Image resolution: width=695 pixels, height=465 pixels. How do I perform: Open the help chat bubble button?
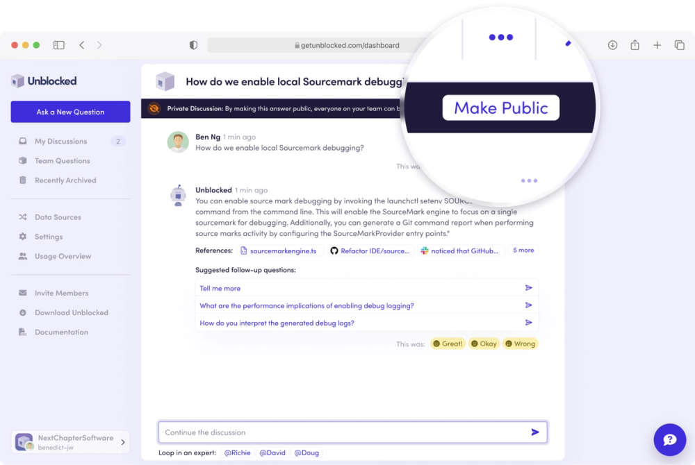tap(670, 440)
